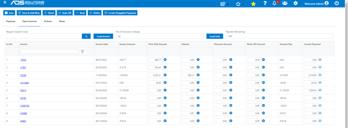348x128 pixels.
Task: Open the users group icon
Action: point(285,3)
